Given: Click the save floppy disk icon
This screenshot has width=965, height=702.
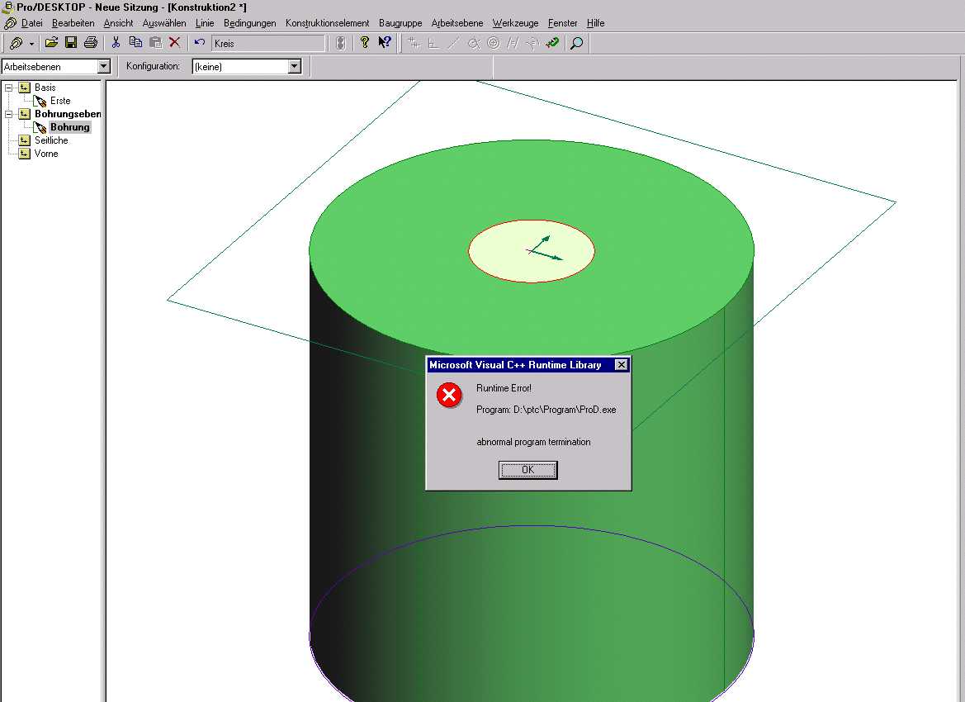Looking at the screenshot, I should click(71, 42).
